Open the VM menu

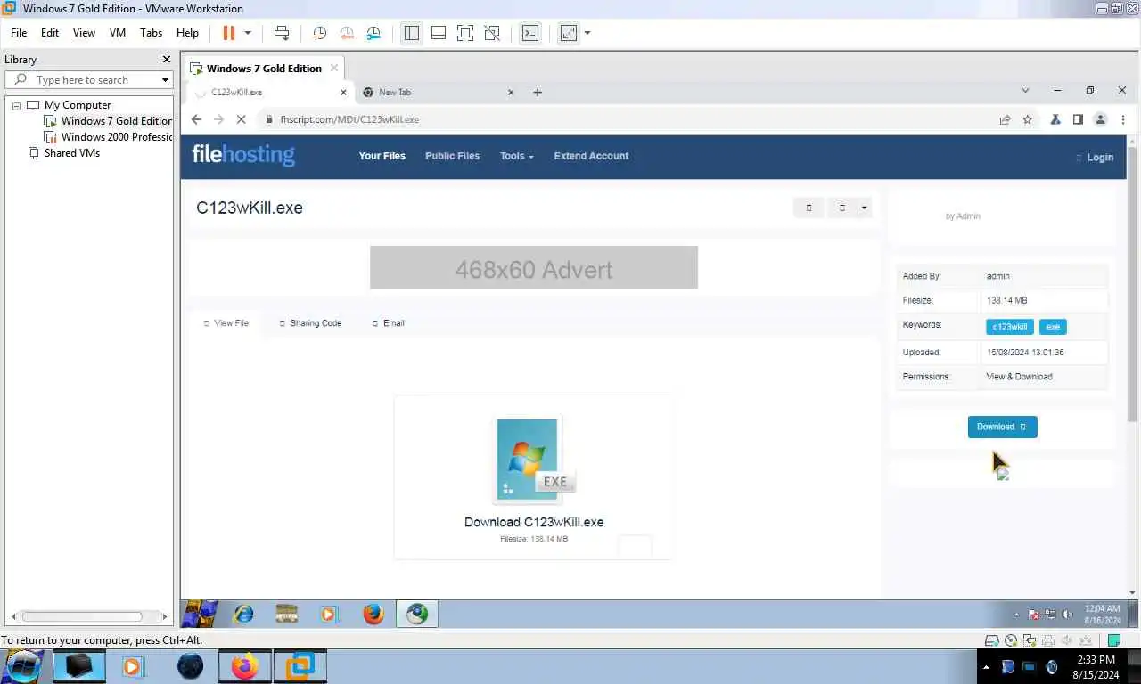pos(118,33)
